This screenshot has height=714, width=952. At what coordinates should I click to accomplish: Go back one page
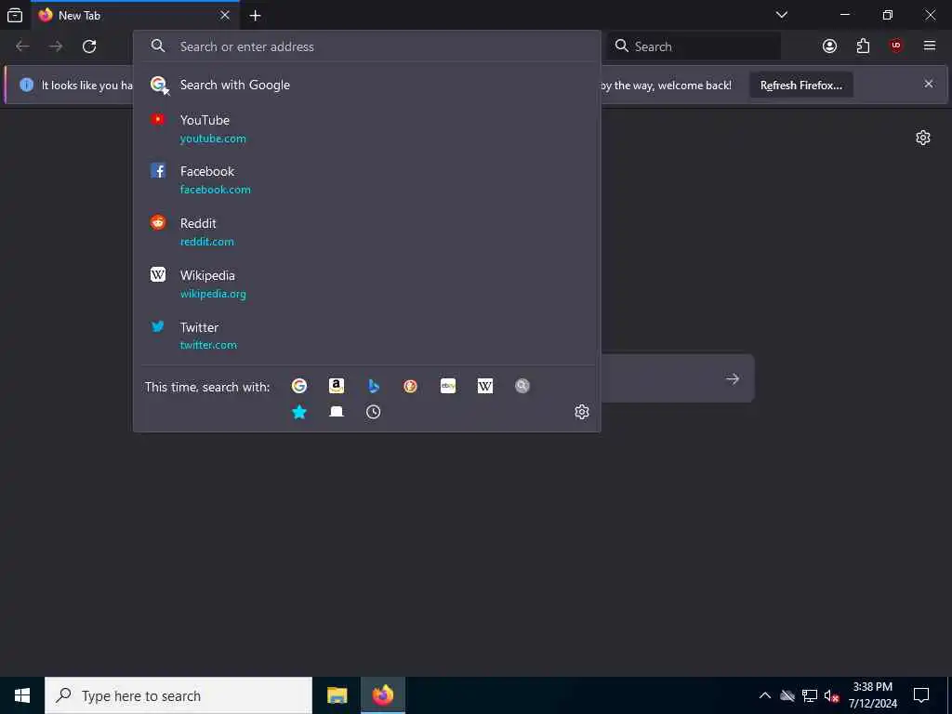(x=22, y=46)
